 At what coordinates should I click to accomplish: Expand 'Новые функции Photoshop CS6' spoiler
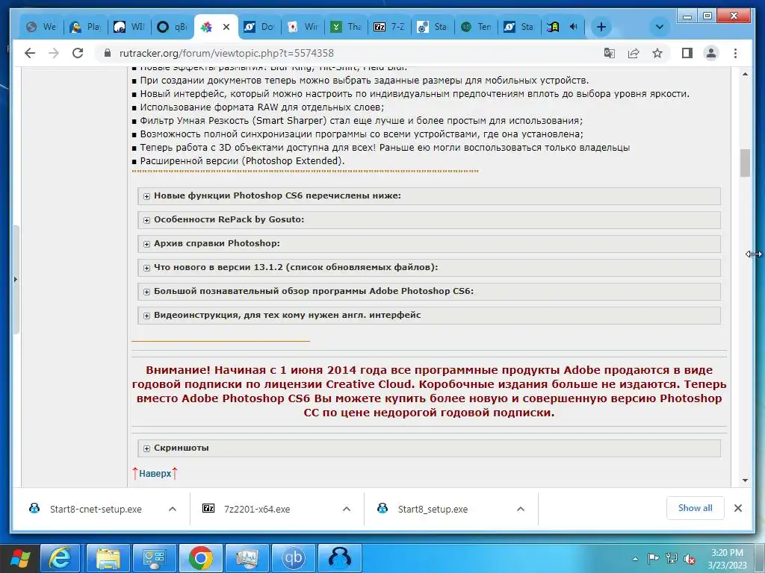[x=429, y=196]
